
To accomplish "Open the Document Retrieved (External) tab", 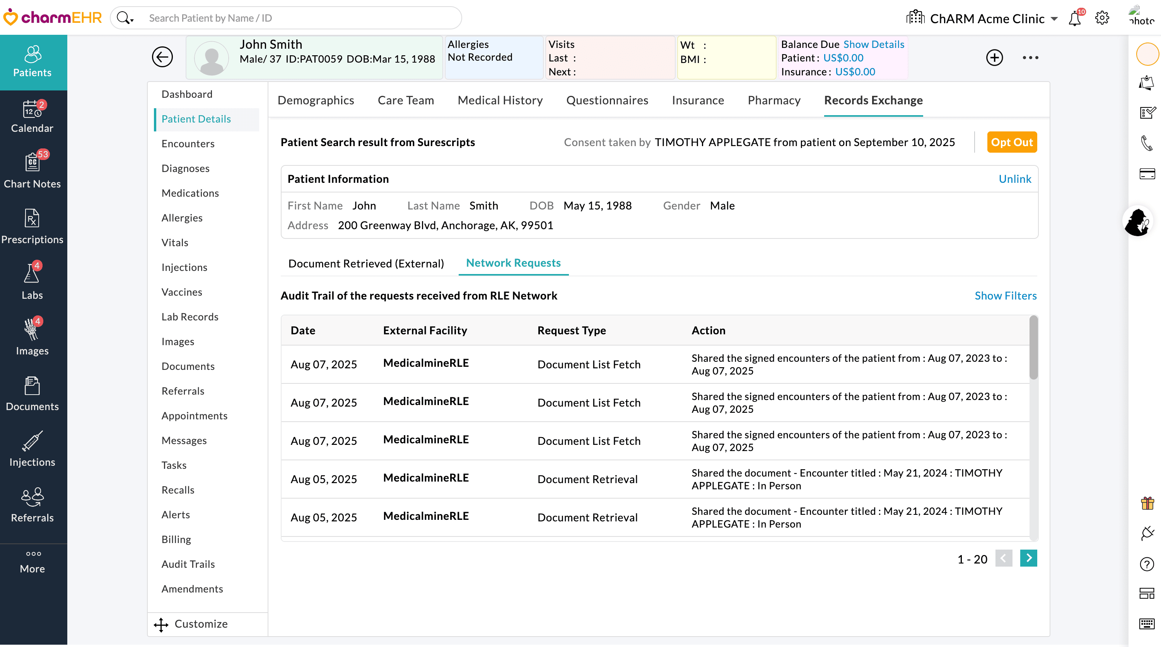I will pyautogui.click(x=365, y=263).
